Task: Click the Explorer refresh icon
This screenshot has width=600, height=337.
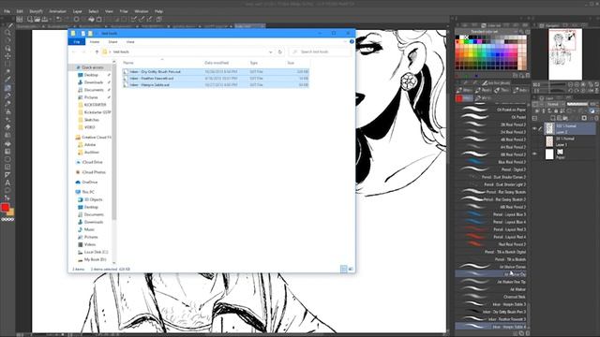Action: [279, 51]
